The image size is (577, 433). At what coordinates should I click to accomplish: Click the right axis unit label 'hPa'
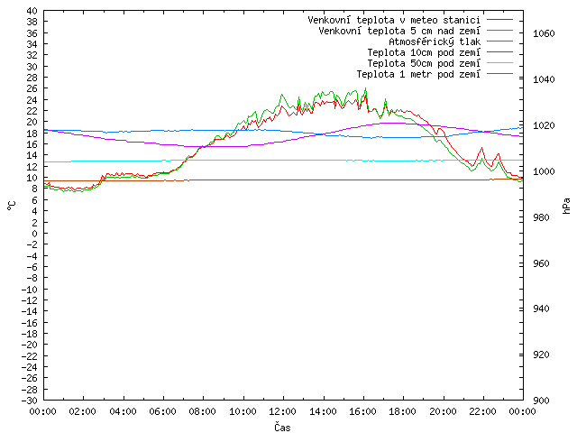(566, 206)
